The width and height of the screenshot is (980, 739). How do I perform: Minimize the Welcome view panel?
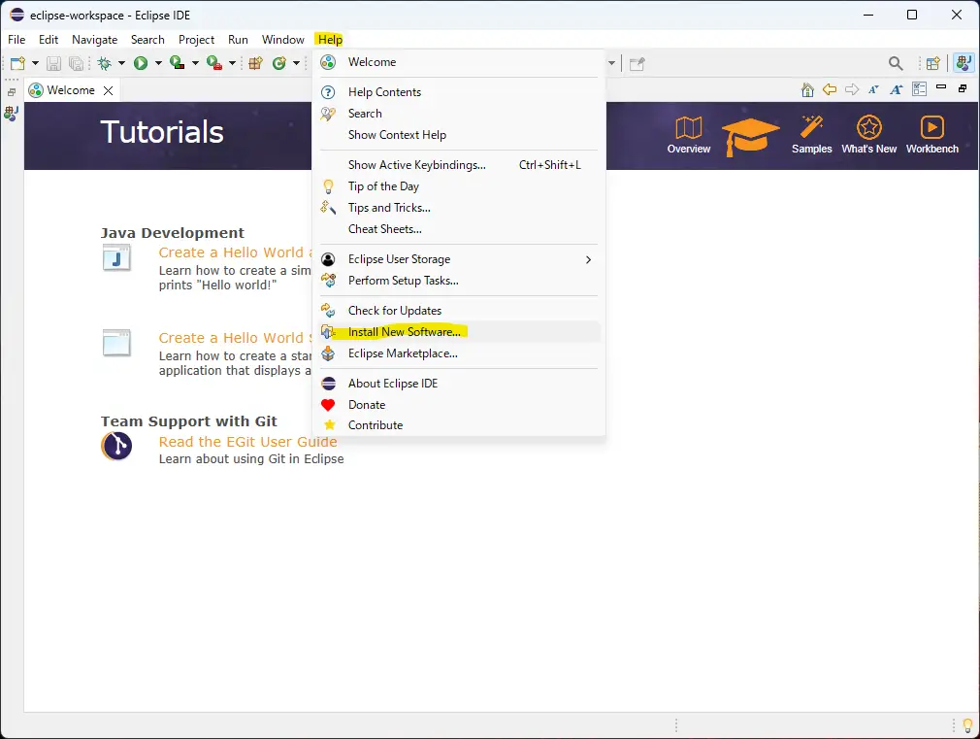[x=941, y=87]
